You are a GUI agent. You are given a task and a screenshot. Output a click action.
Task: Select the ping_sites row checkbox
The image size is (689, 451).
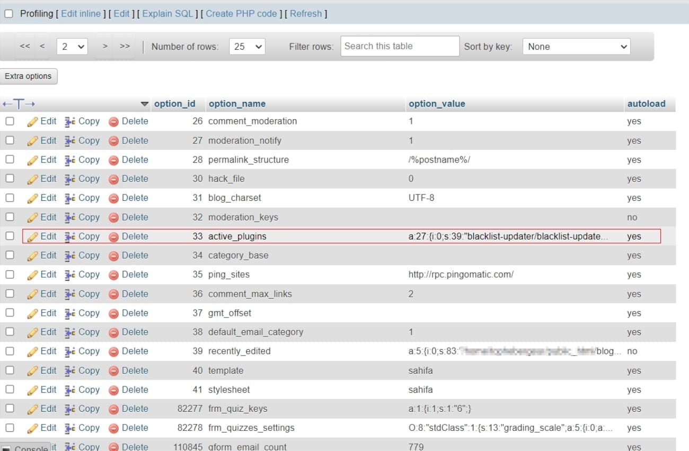pos(10,275)
